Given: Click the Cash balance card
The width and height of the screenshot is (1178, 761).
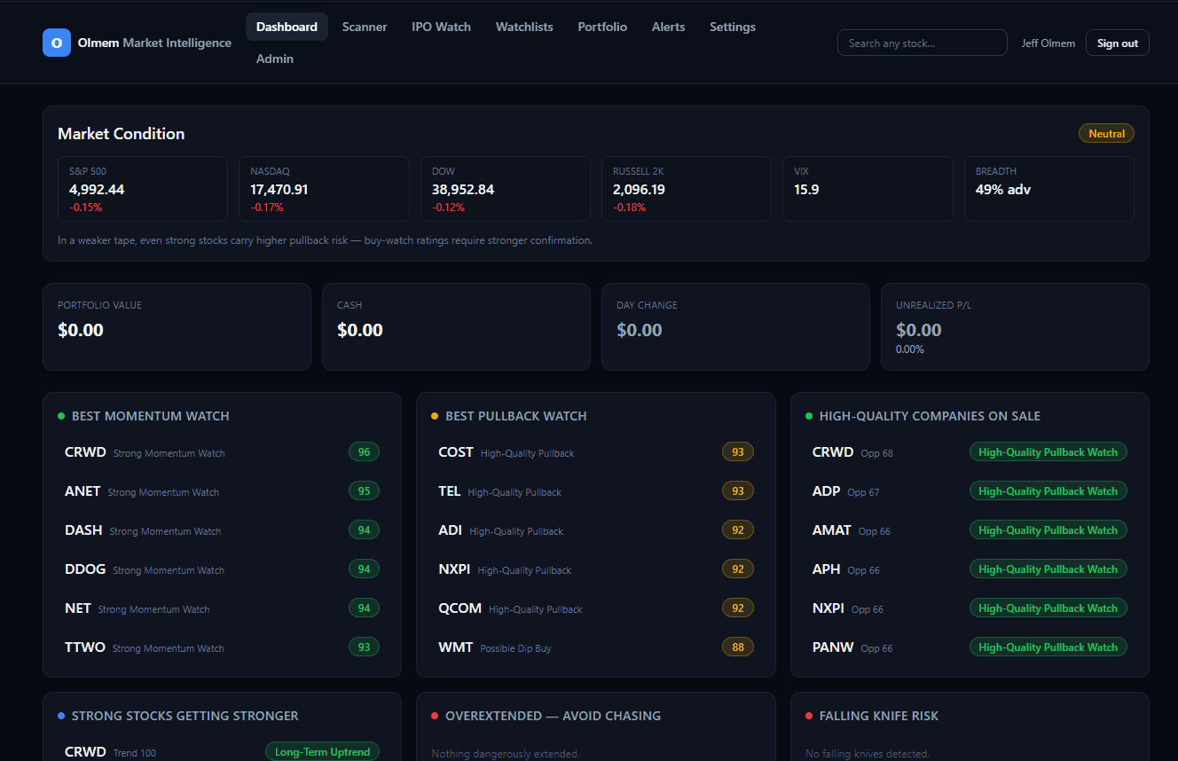Looking at the screenshot, I should click(456, 326).
